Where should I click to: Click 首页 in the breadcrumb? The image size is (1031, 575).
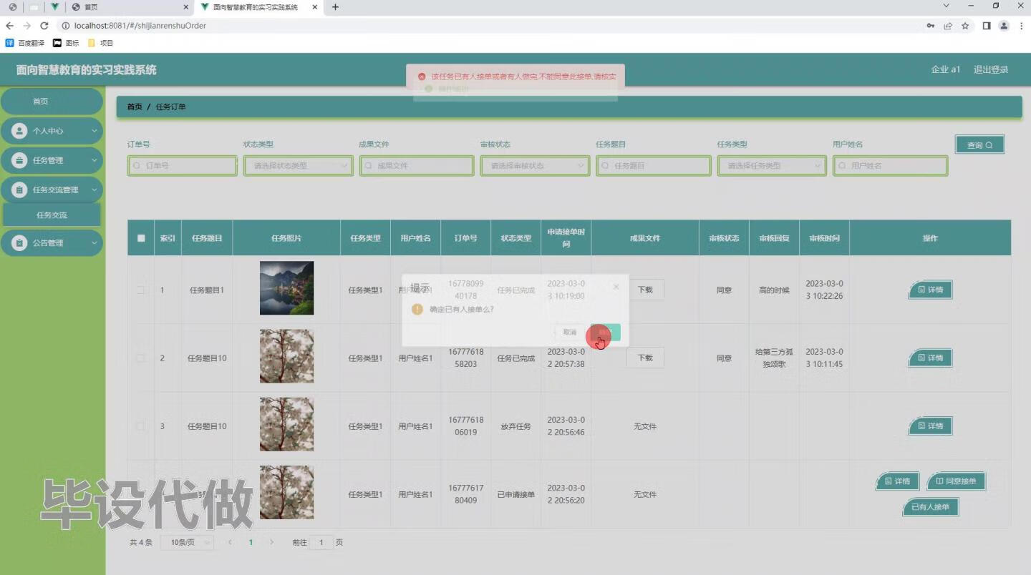coord(135,107)
